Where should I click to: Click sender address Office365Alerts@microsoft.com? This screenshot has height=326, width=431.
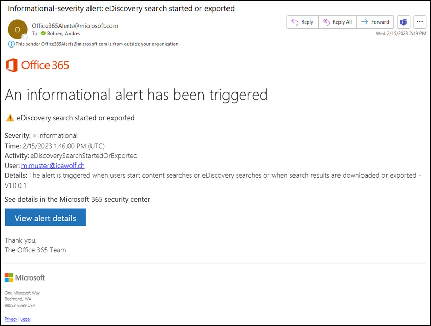75,26
